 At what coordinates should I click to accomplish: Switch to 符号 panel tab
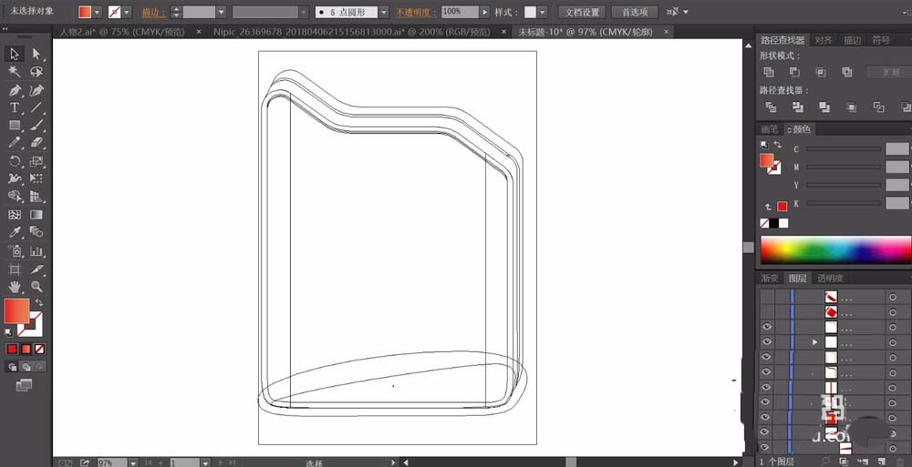[x=881, y=40]
